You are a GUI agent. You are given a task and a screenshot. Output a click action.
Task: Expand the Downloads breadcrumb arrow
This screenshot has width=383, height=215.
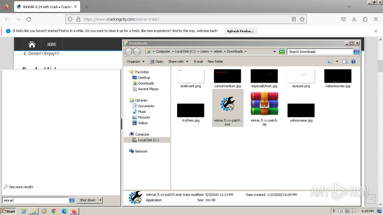tap(245, 51)
